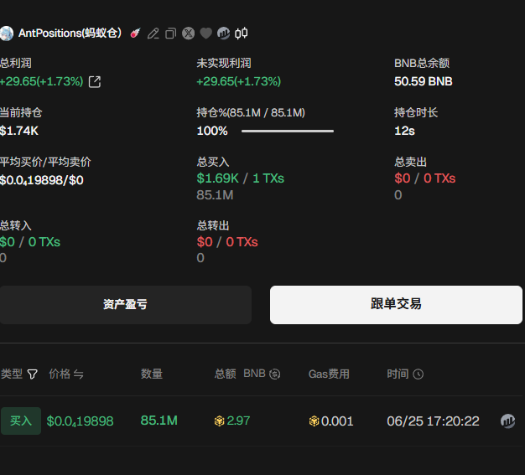Click the 12s holding duration value
Image resolution: width=525 pixels, height=475 pixels.
coord(404,131)
